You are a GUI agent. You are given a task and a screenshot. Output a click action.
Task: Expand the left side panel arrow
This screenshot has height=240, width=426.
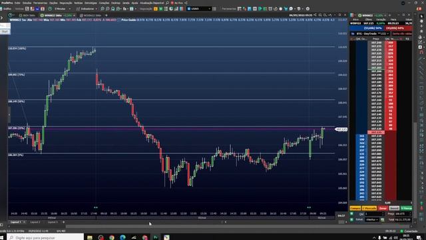(2, 18)
